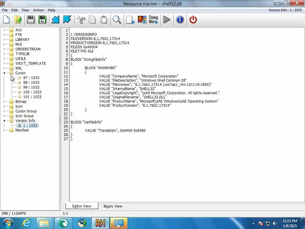305x229 pixels.
Task: Select cursor resource 101 : 1033
Action: click(32, 97)
